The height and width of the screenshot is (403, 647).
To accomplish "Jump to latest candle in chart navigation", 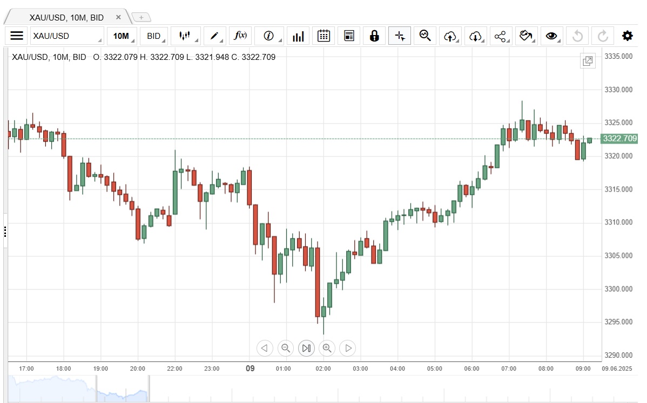I will tap(306, 348).
